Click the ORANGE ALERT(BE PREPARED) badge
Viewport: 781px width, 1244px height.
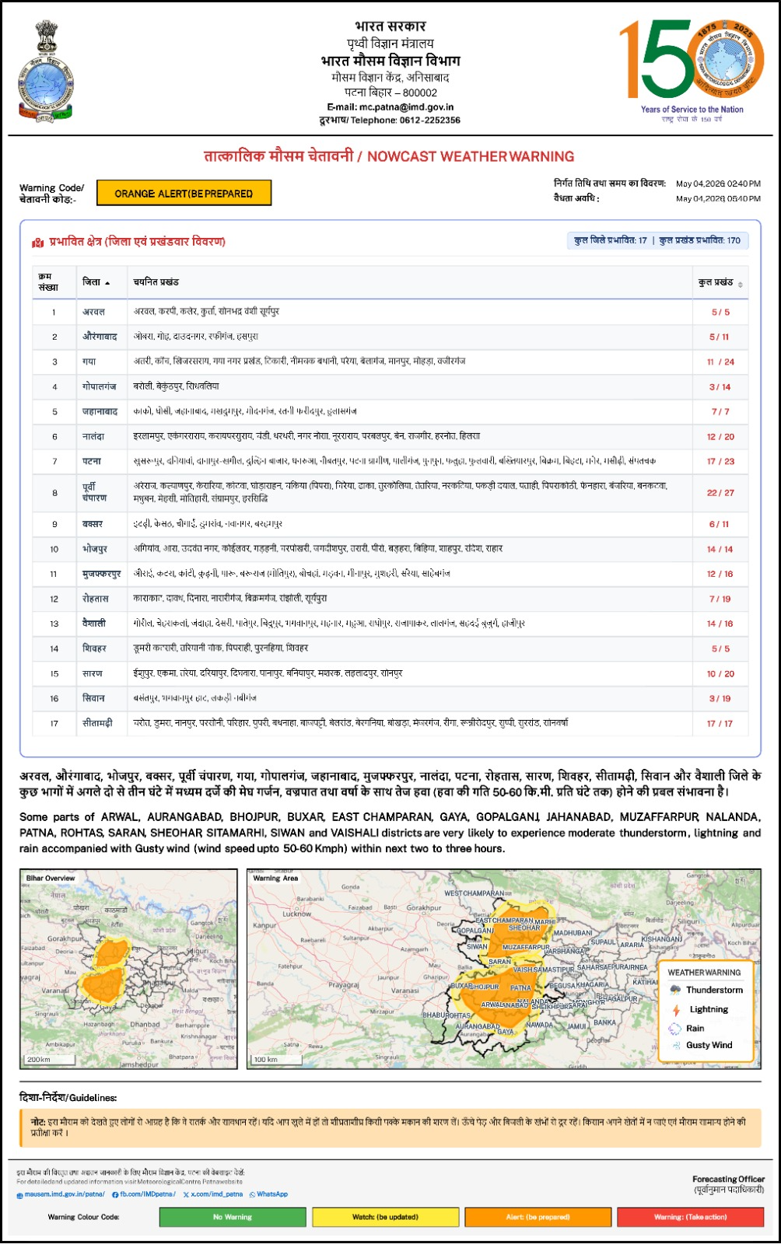coord(184,193)
